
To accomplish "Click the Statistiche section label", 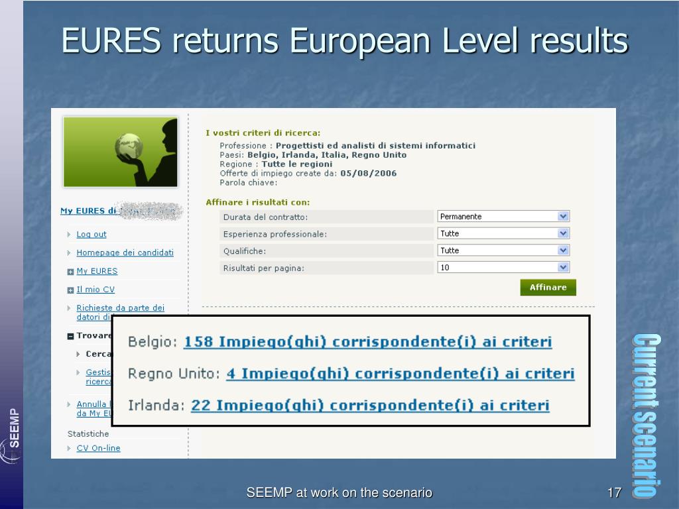I will pos(88,433).
